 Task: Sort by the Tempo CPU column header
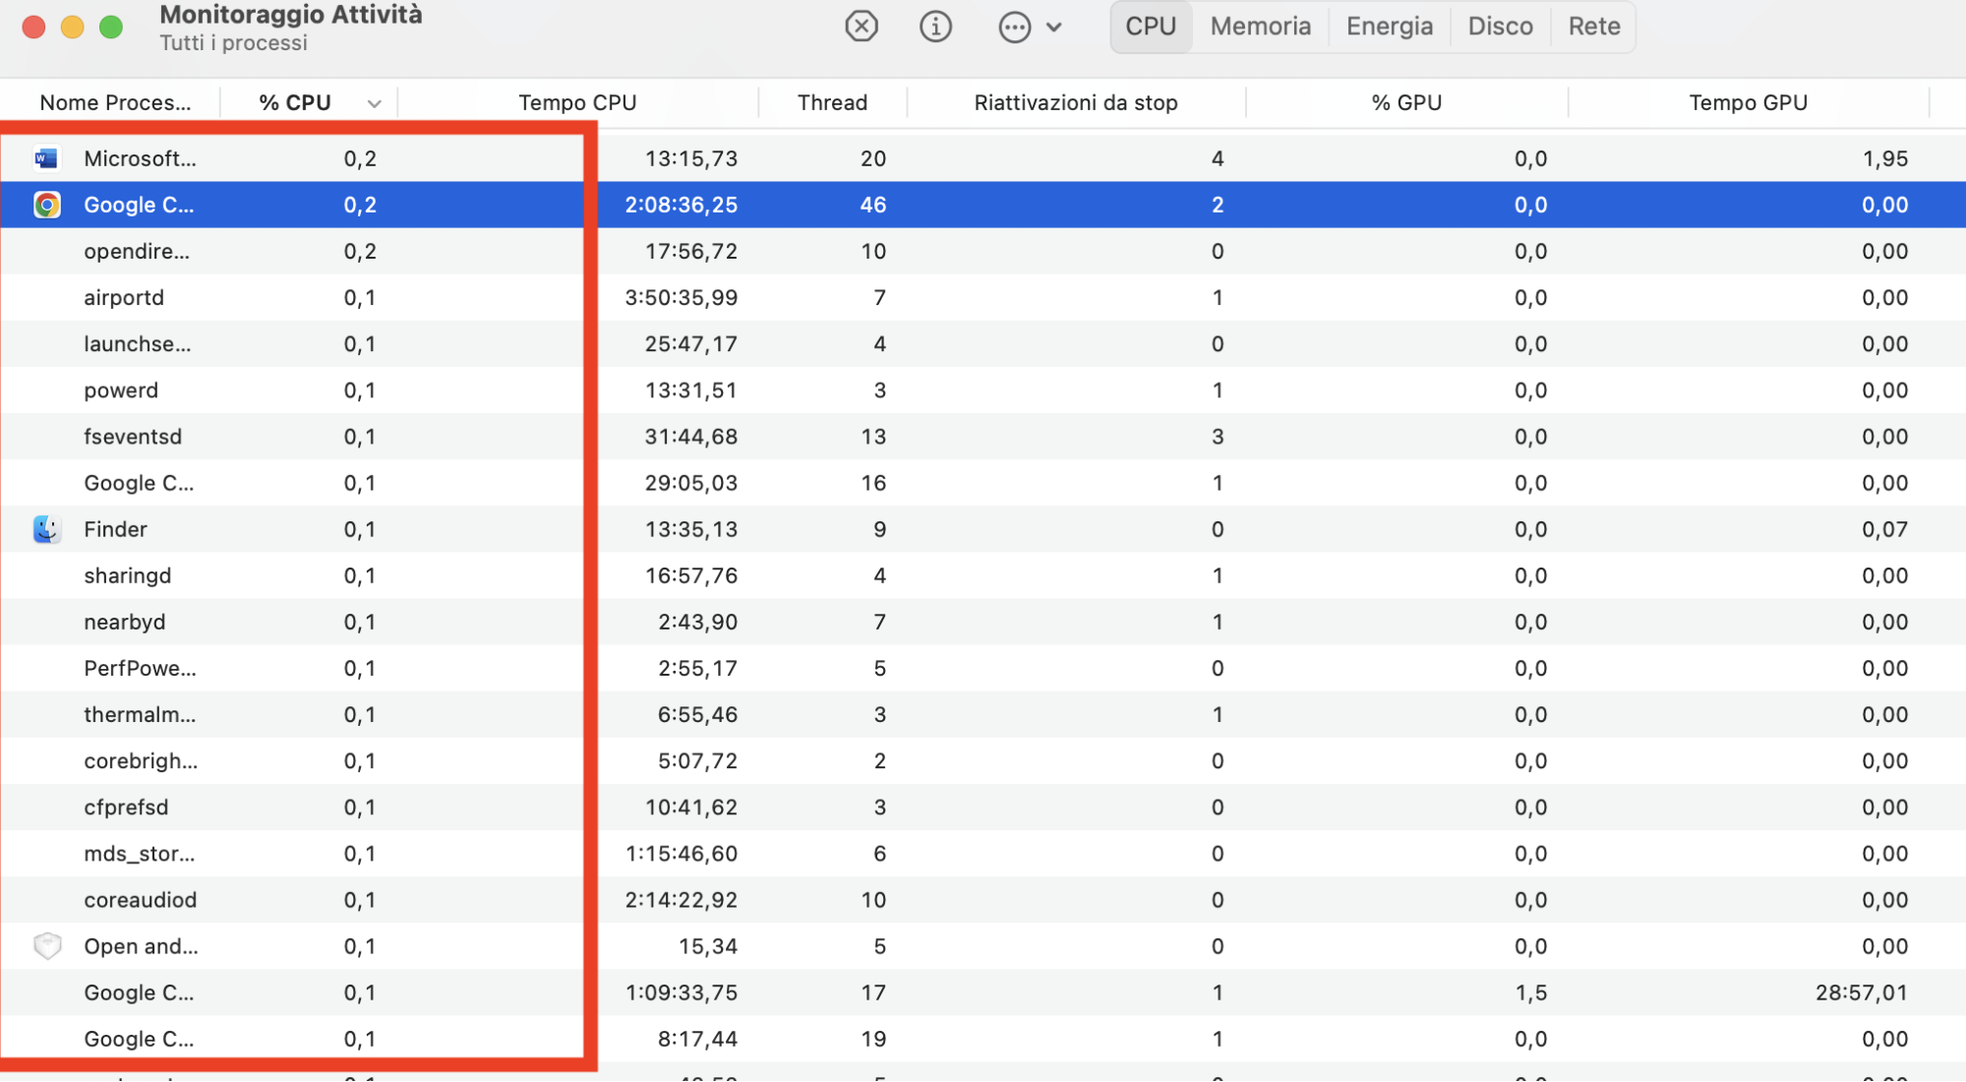[577, 101]
